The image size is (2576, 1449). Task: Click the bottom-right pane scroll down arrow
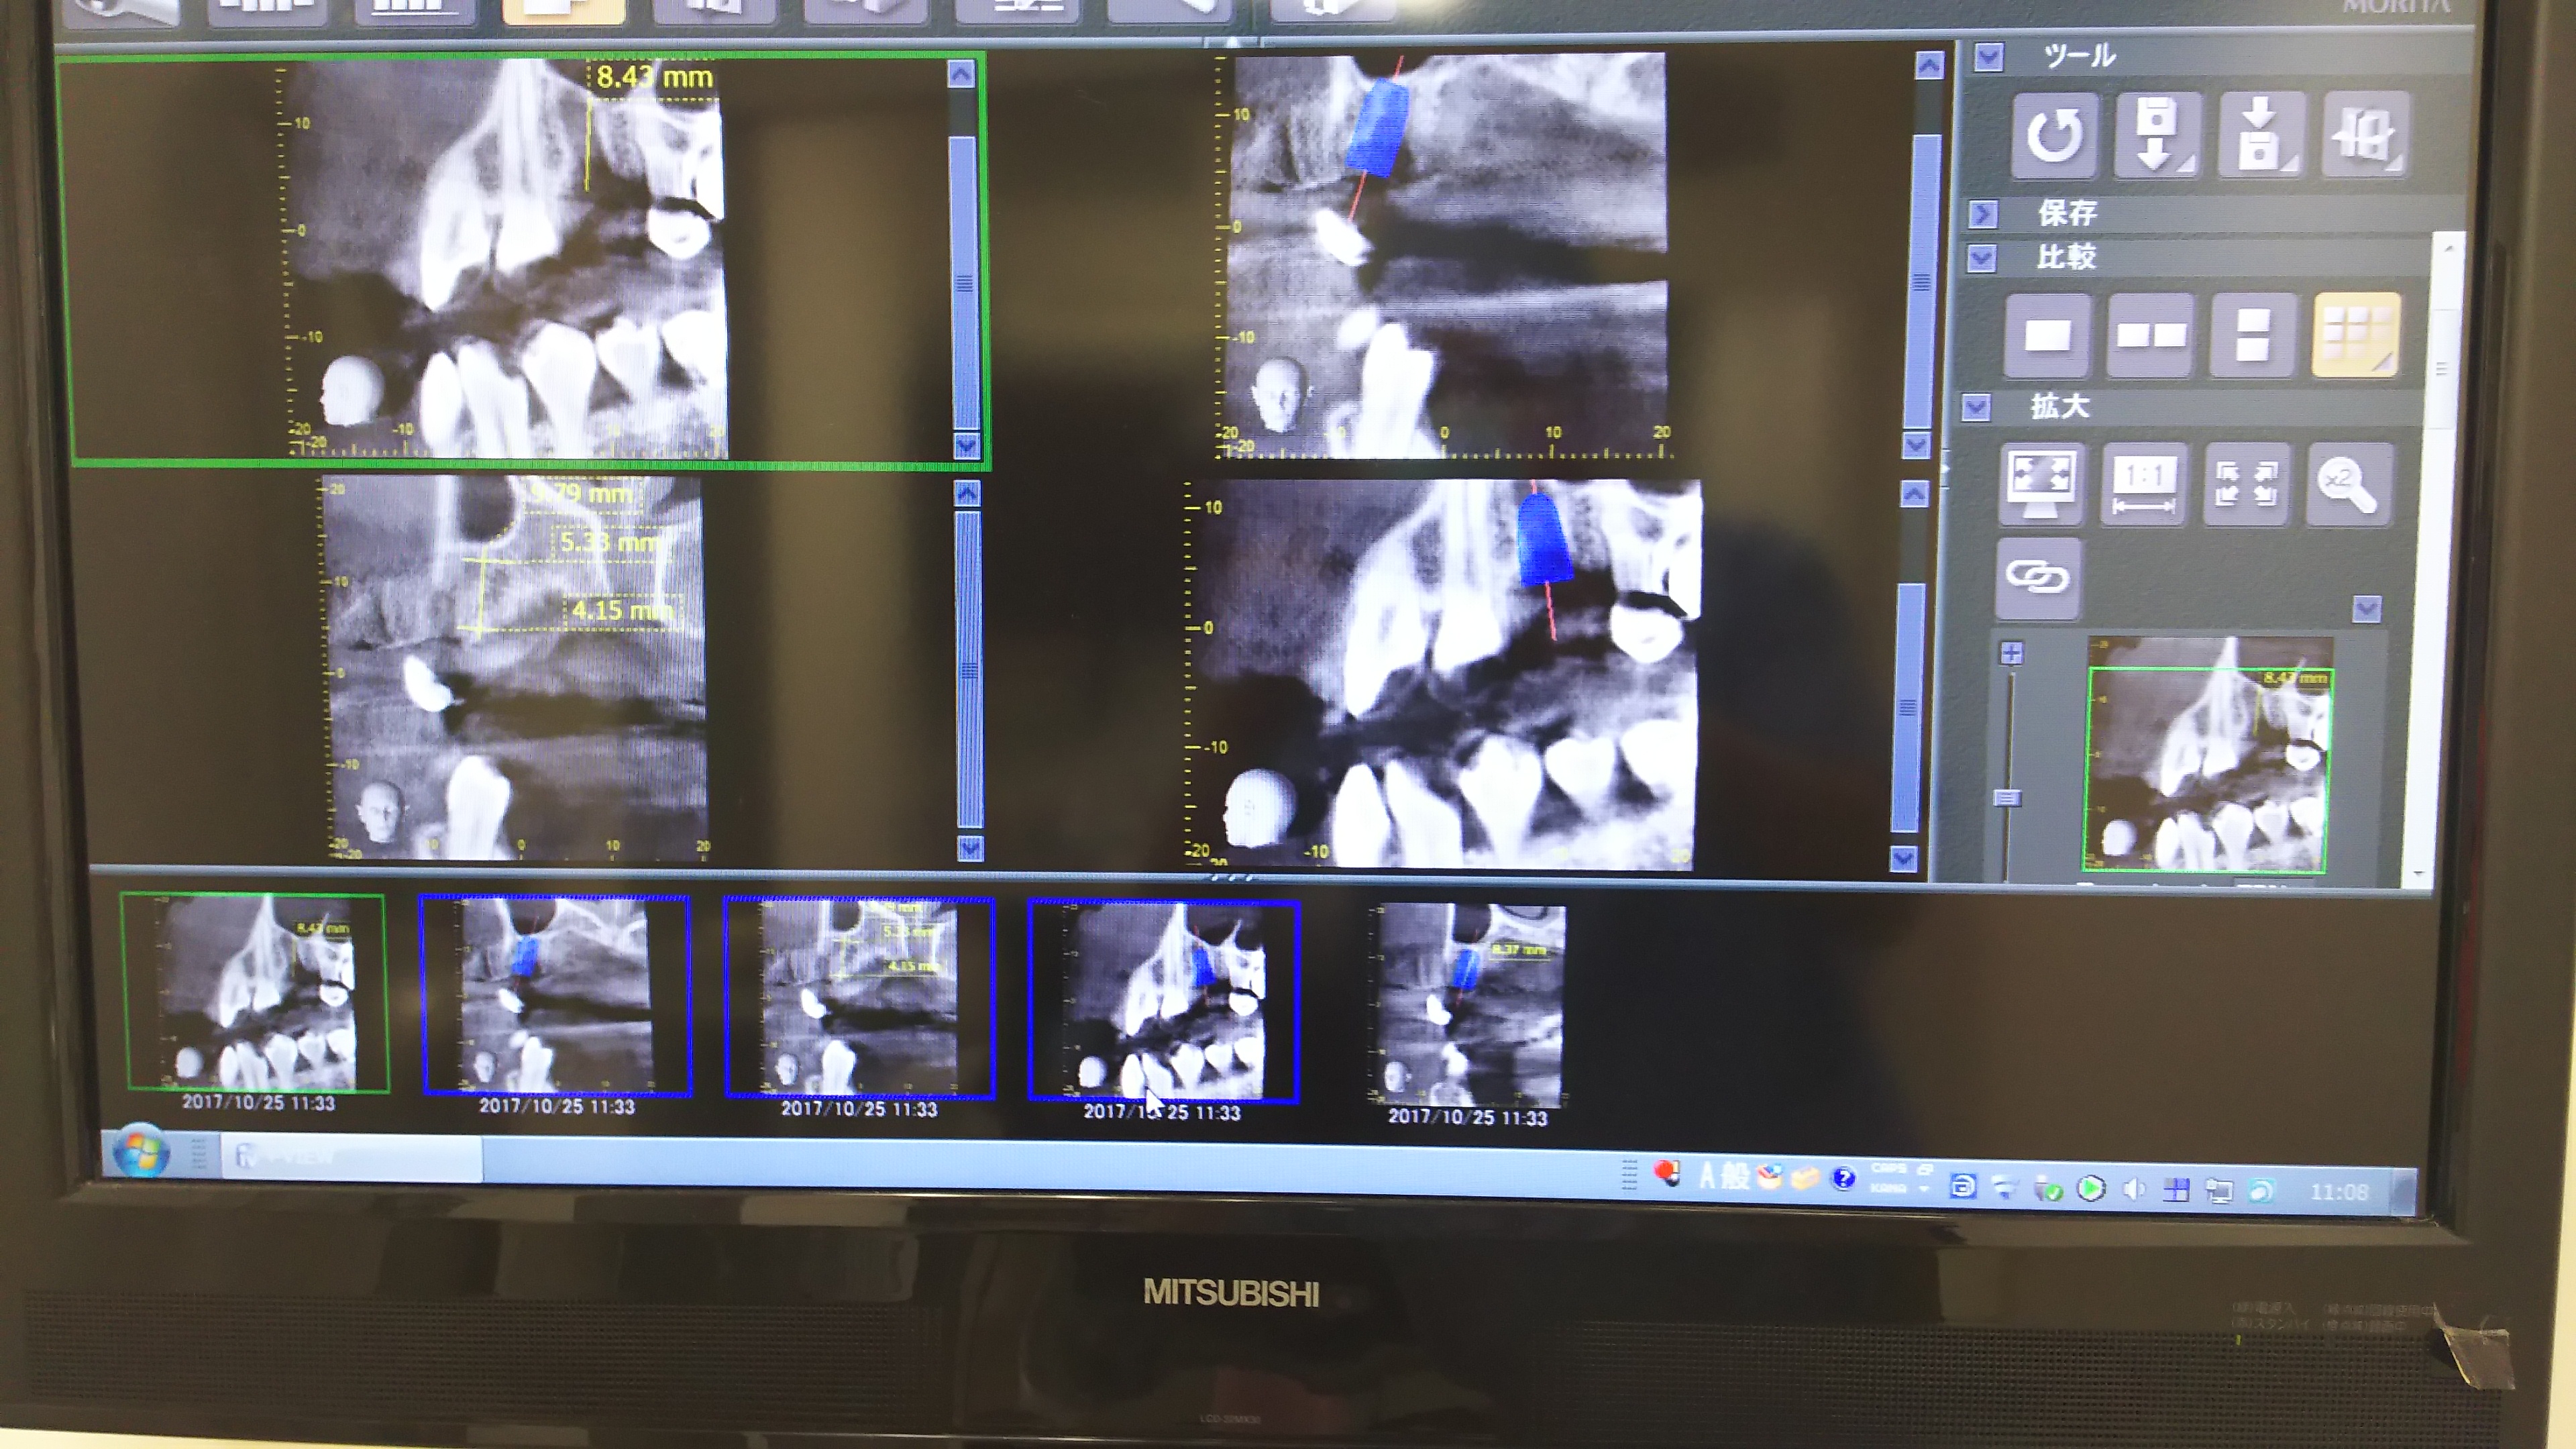pos(1903,857)
